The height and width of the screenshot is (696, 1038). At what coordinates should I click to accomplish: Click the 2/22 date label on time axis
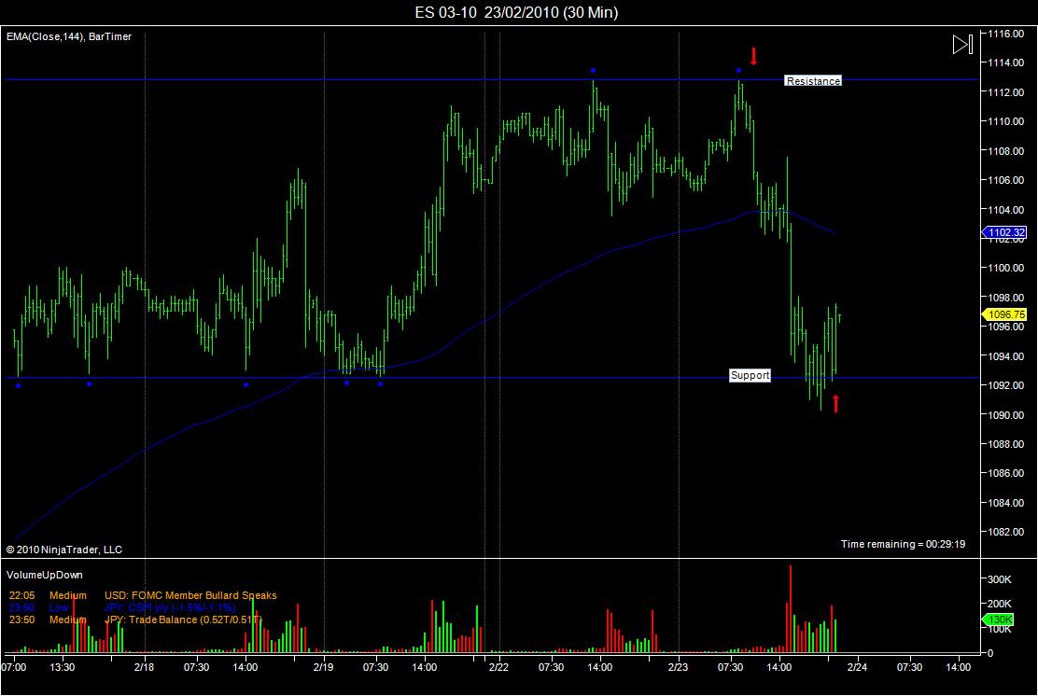(498, 667)
